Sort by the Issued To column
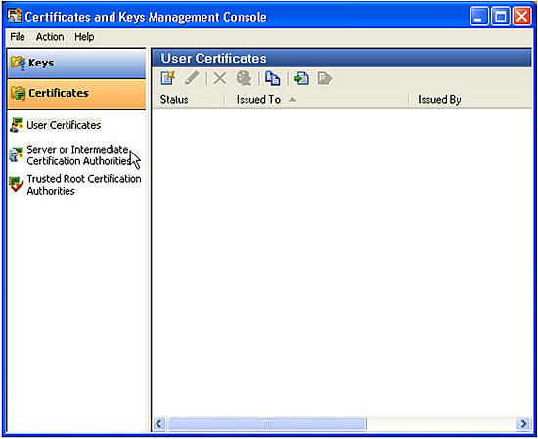Viewport: 538px width, 439px height. pyautogui.click(x=316, y=100)
